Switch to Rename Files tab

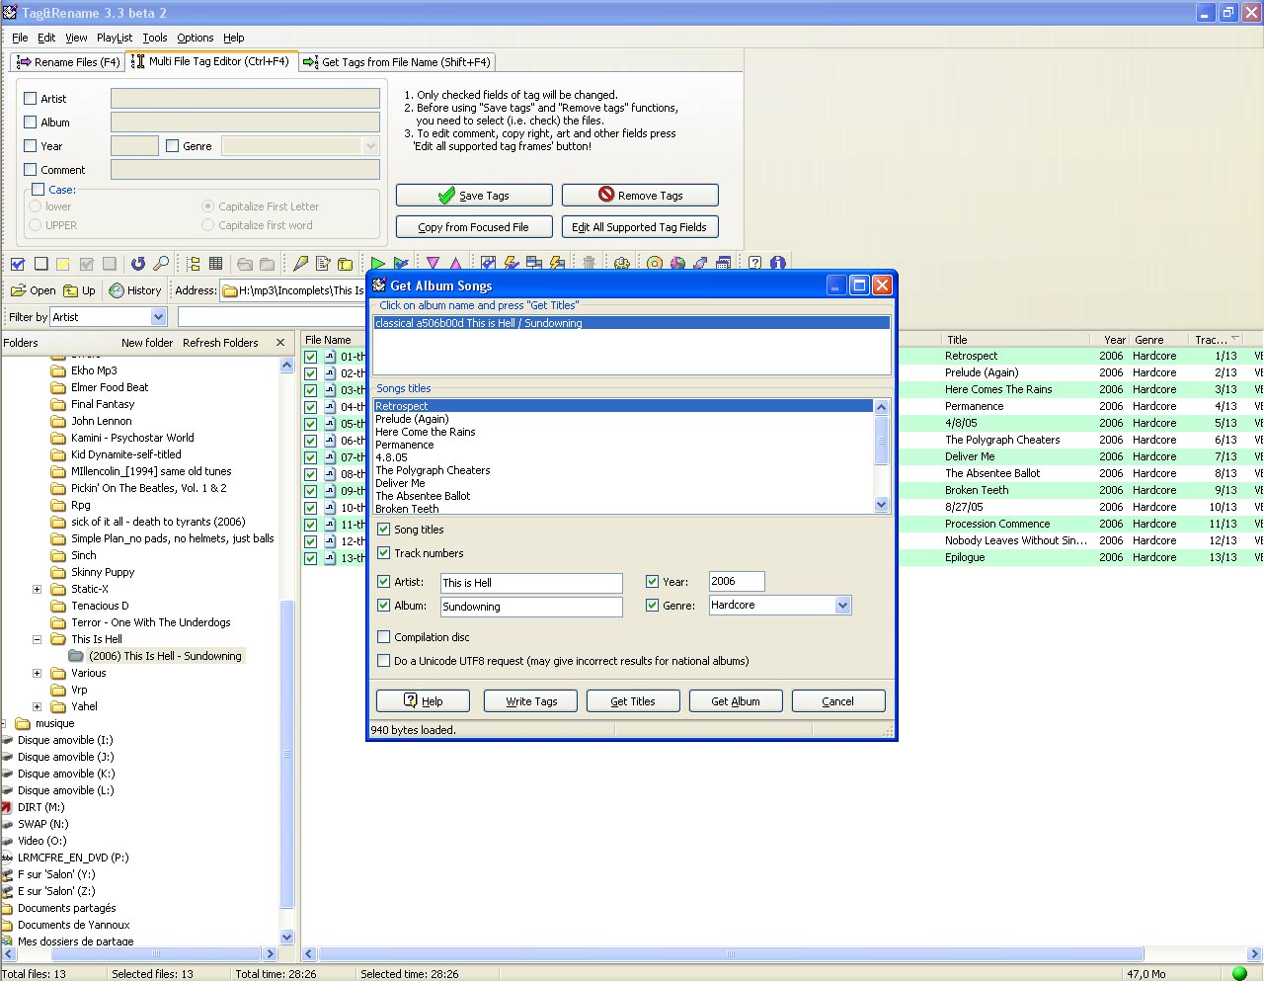pos(67,62)
